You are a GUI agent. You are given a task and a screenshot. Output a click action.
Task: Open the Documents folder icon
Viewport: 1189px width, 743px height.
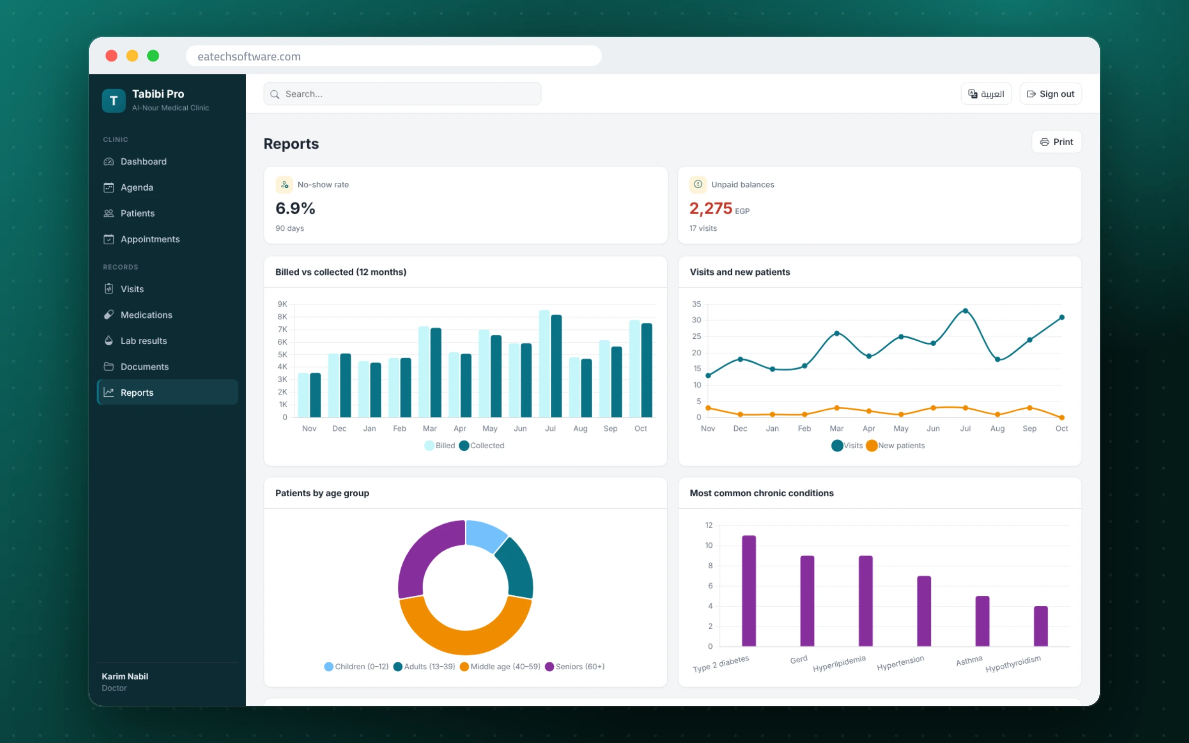[108, 367]
